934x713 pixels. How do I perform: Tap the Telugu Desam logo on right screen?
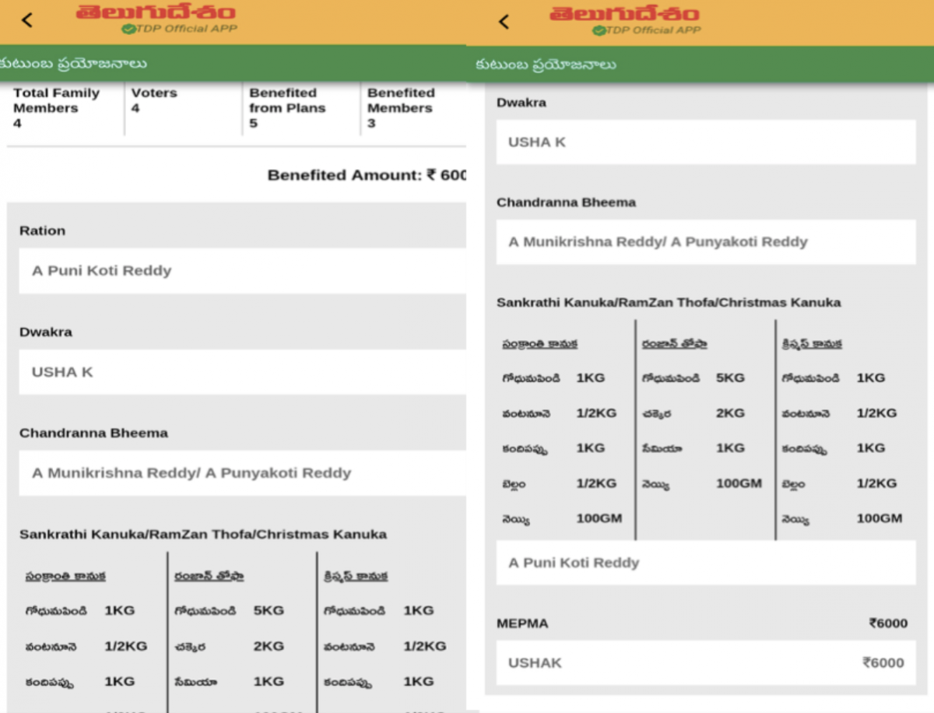tap(624, 14)
